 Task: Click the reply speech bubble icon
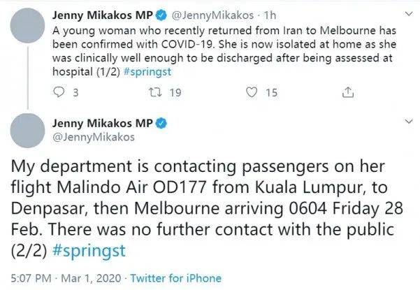(59, 92)
